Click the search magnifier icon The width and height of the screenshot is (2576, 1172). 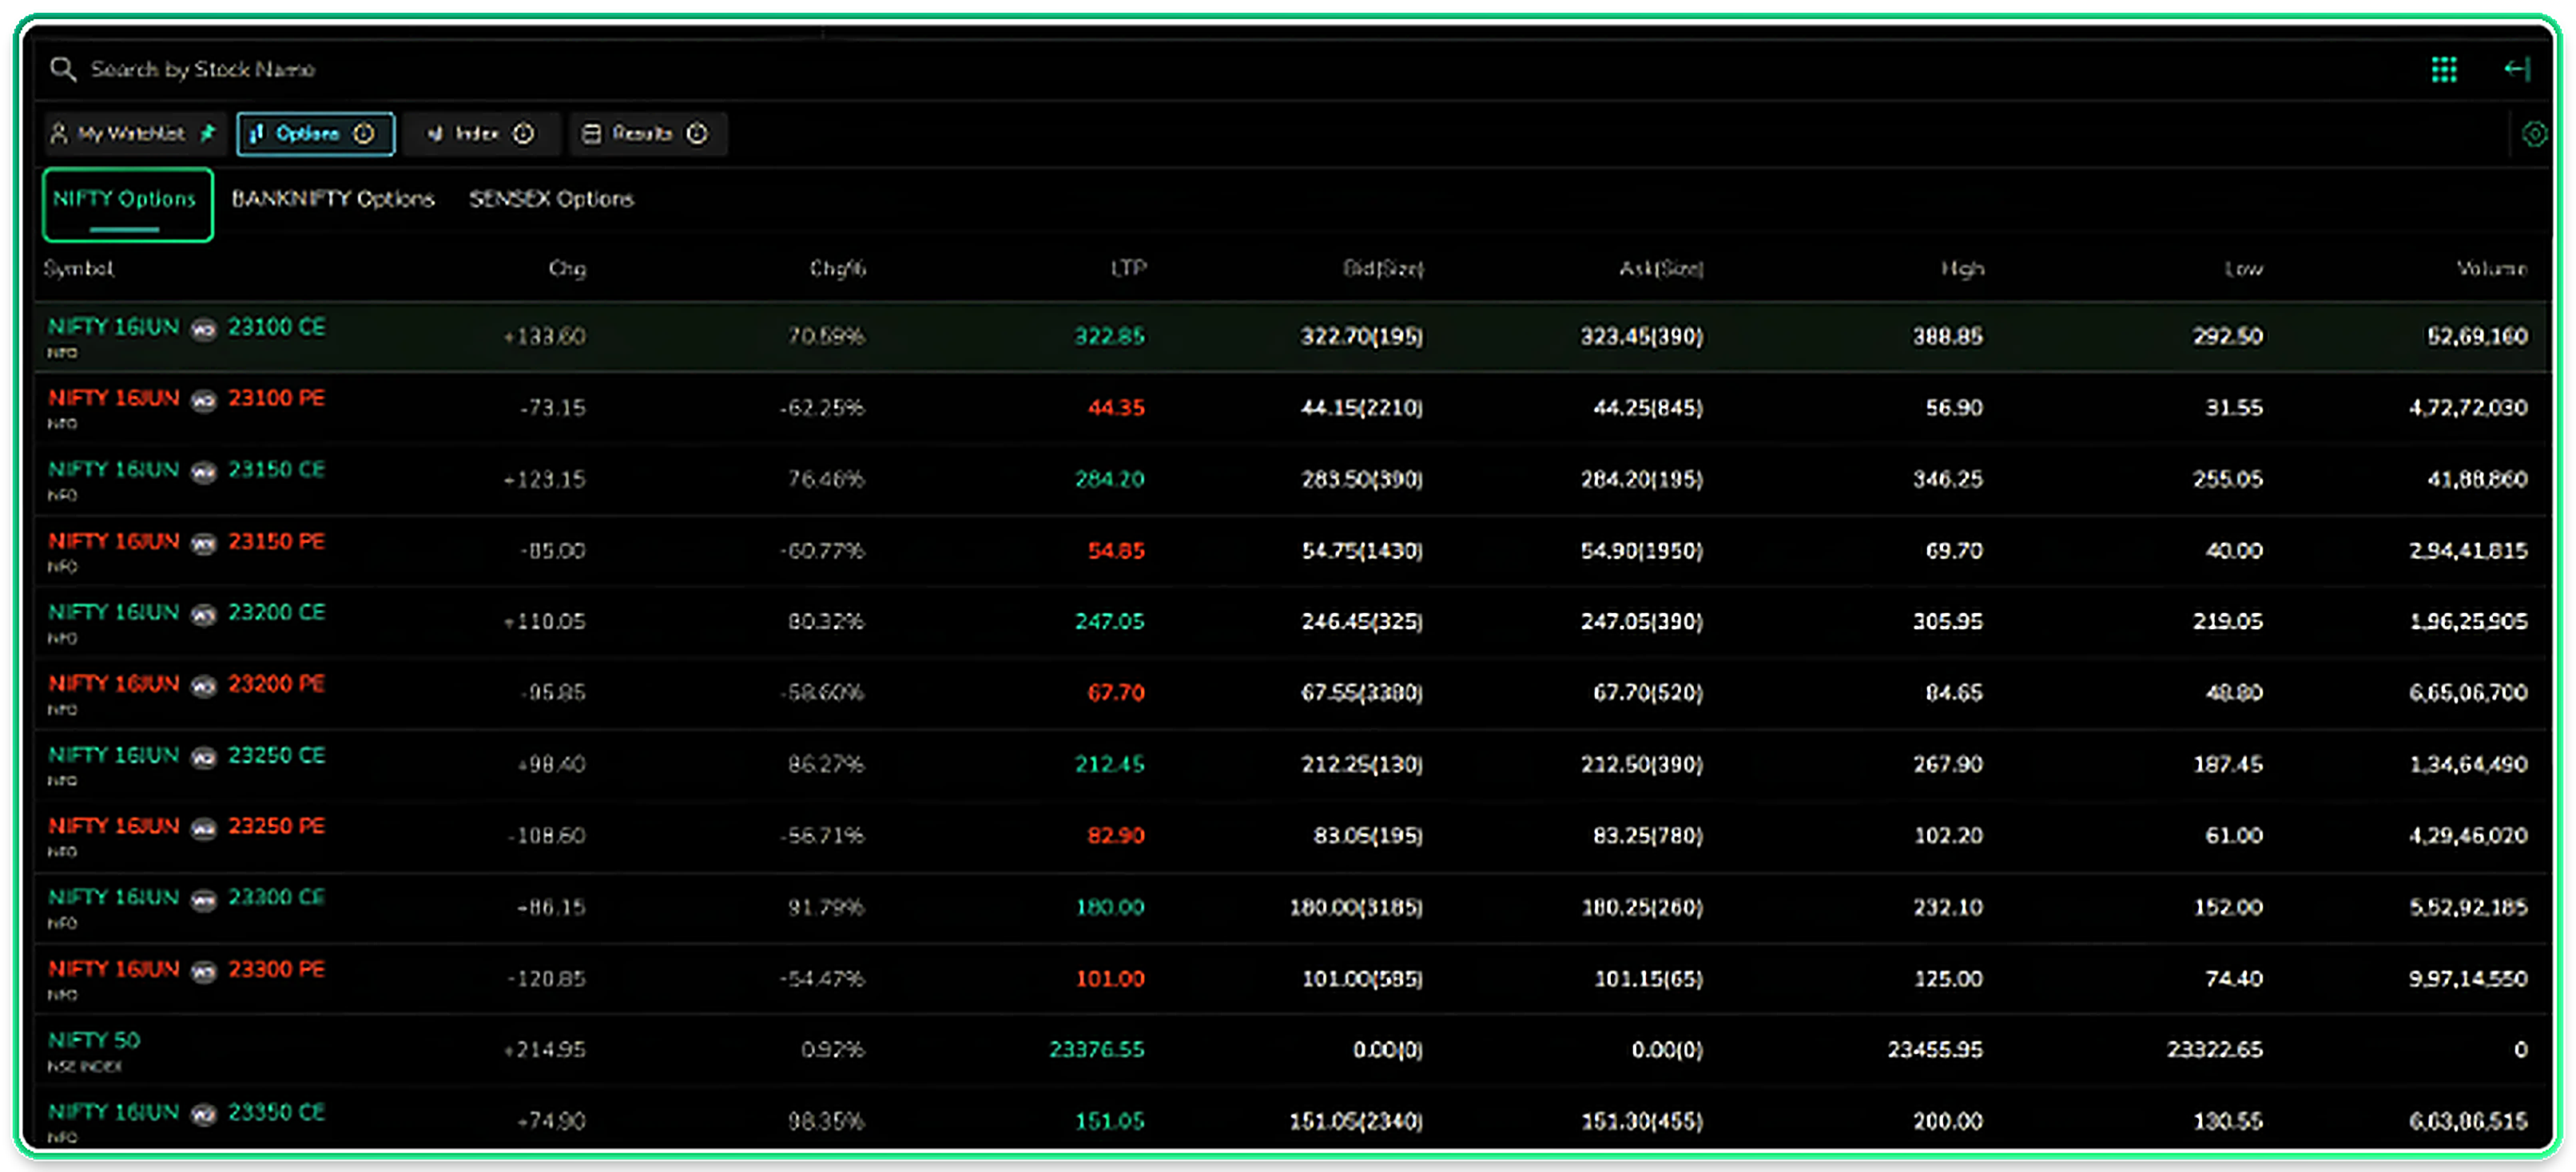click(62, 69)
